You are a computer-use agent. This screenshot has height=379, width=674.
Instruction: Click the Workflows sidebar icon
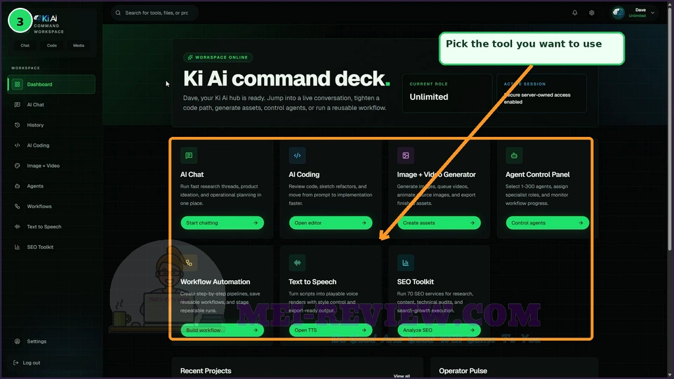point(17,206)
